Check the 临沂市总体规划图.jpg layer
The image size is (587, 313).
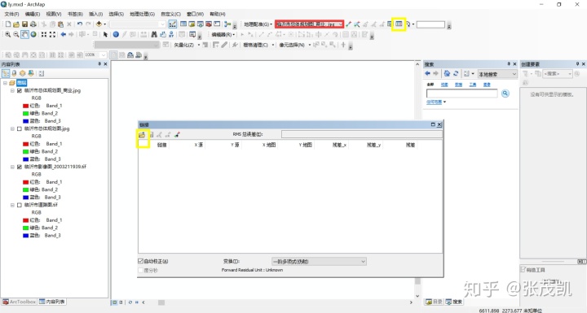point(20,128)
